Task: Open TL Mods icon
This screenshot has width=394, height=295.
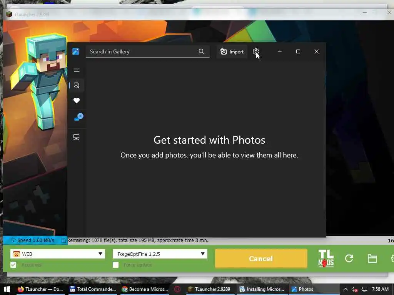Action: pos(326,259)
